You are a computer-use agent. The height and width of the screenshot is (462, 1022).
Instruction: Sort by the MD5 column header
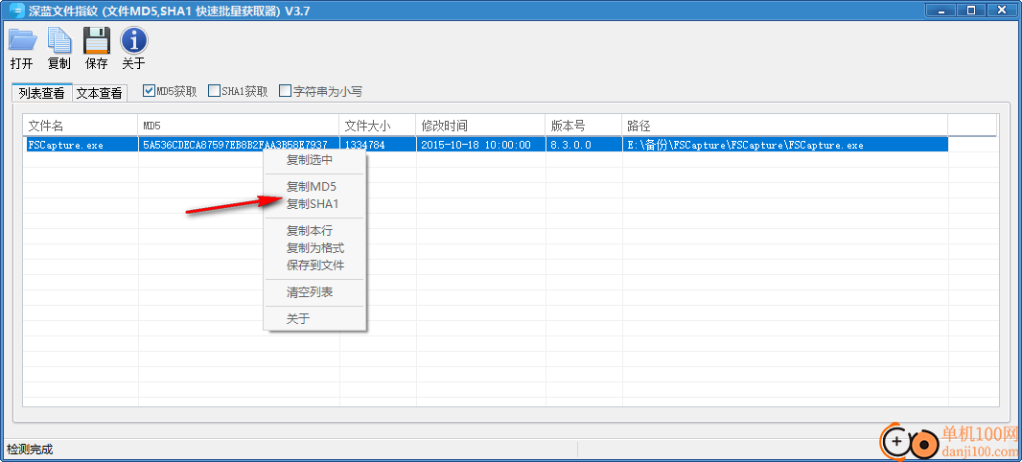[x=240, y=126]
